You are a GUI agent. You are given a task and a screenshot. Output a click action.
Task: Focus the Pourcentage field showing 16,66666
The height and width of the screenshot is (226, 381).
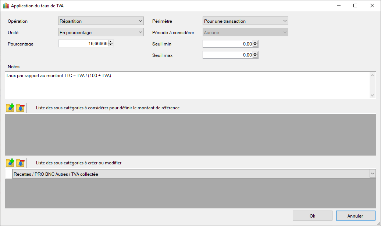tap(83, 44)
